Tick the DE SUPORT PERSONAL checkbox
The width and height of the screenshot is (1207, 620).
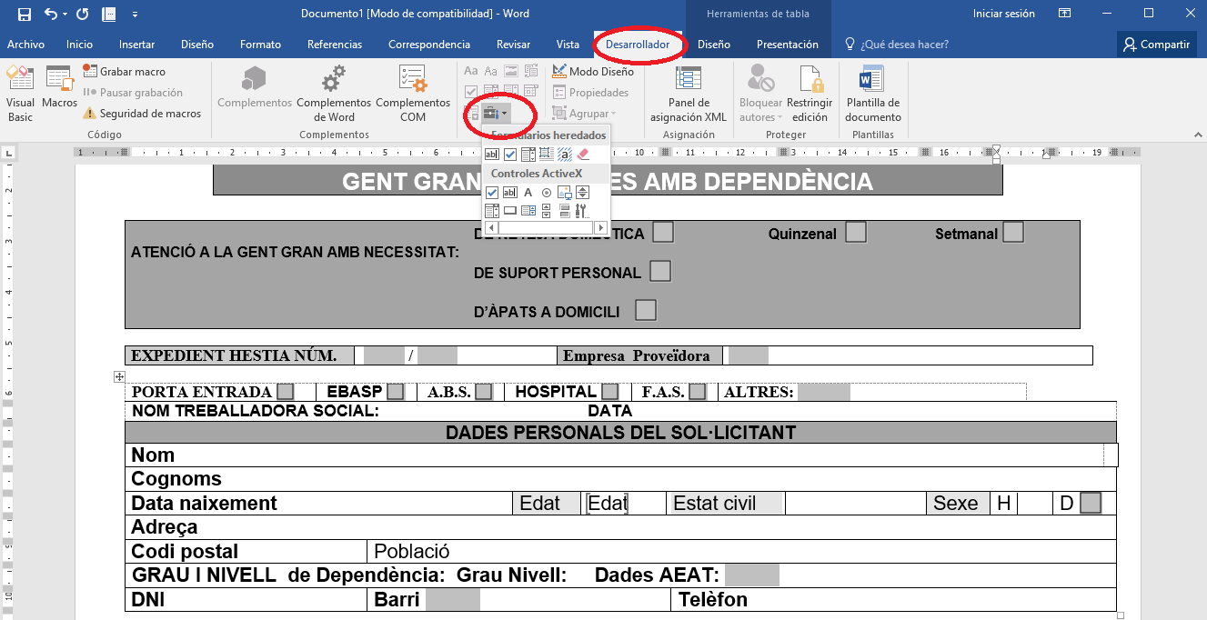pyautogui.click(x=660, y=271)
